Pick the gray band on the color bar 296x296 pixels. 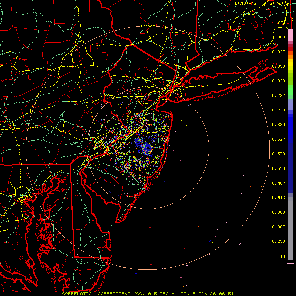tap(290, 229)
